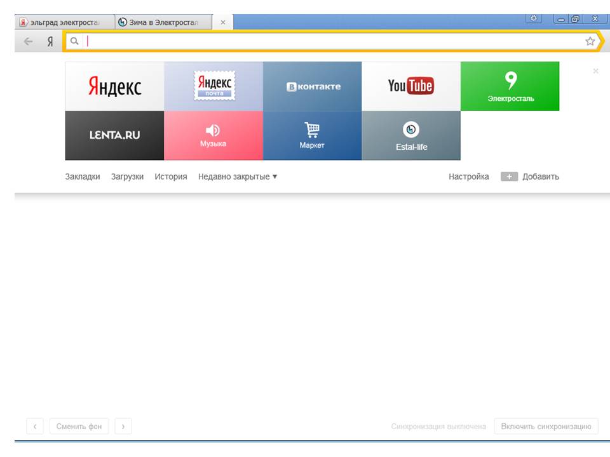610x457 pixels.
Task: Restore down the browser window
Action: click(576, 18)
